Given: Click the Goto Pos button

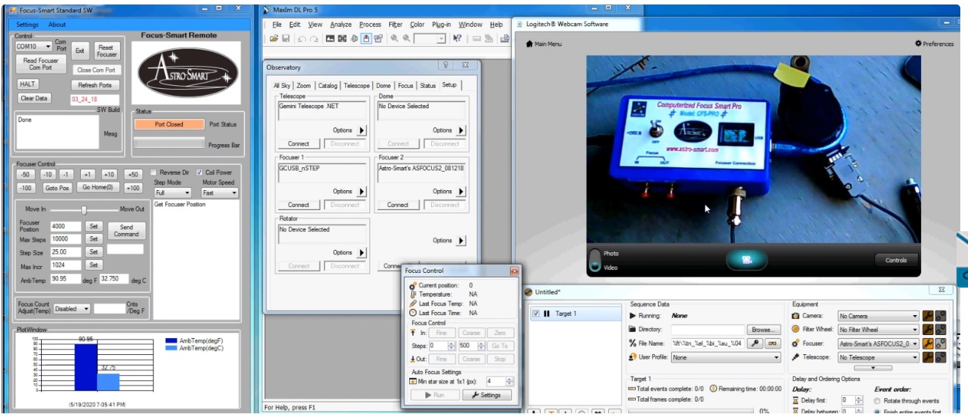Looking at the screenshot, I should 57,188.
